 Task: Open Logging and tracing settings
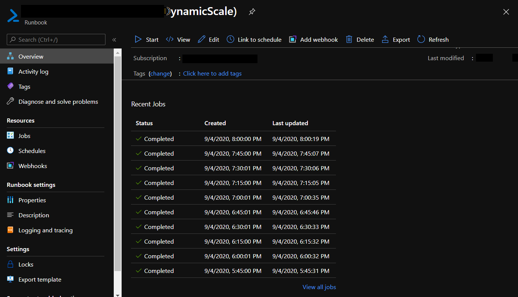coord(57,230)
